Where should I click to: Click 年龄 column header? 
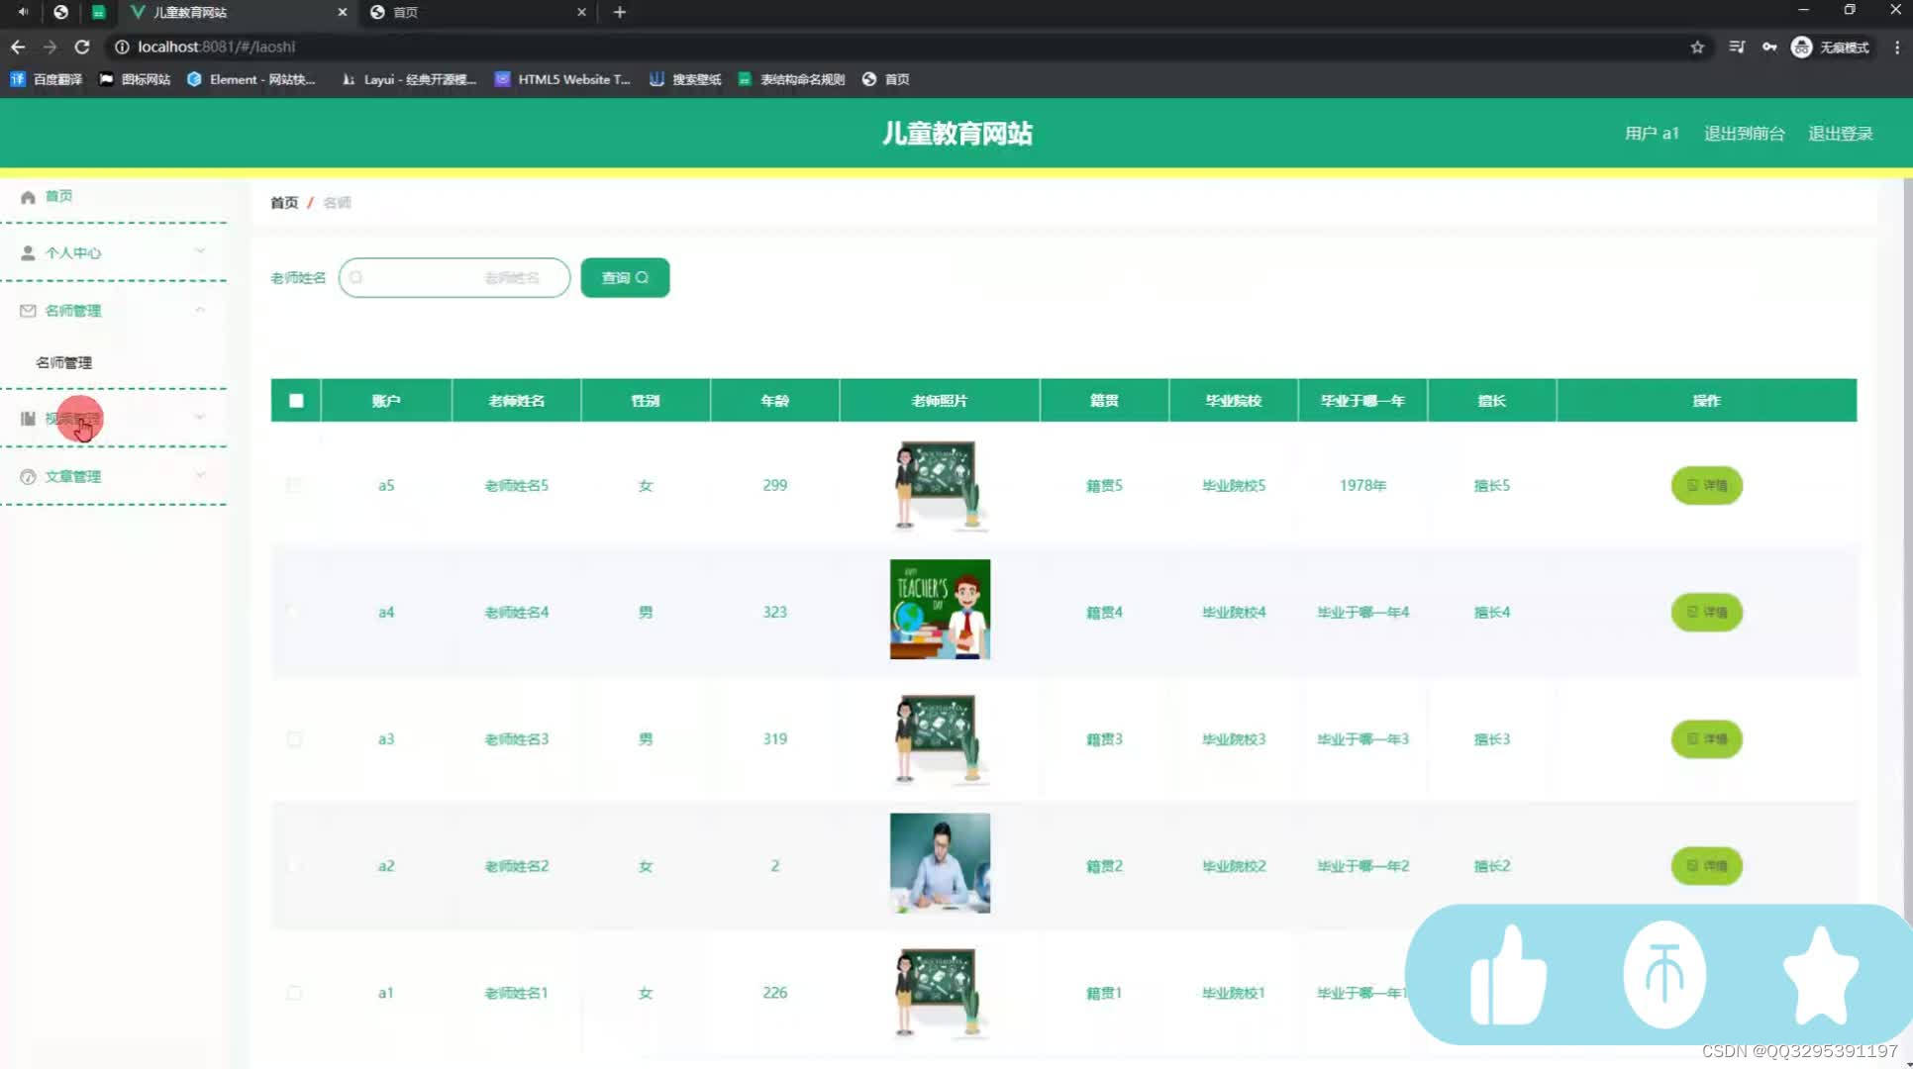pos(774,401)
